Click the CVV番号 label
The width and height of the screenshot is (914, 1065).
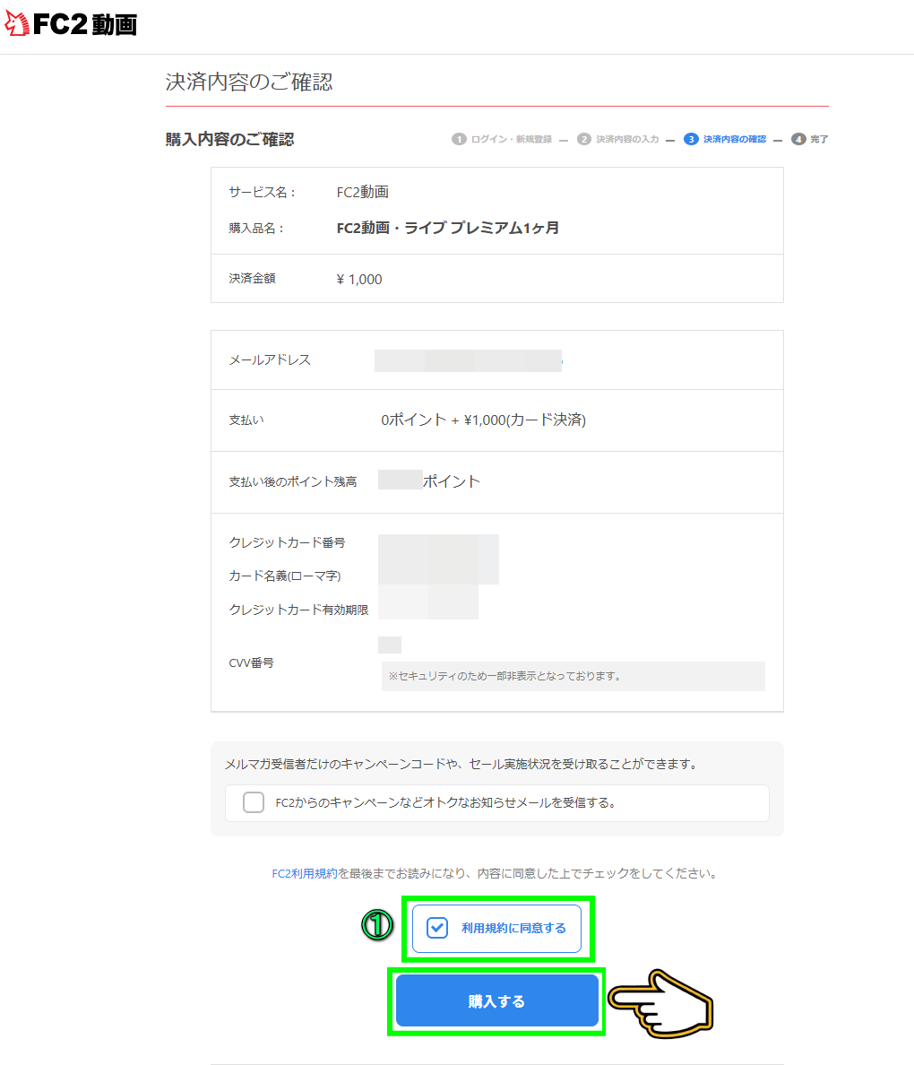click(251, 662)
